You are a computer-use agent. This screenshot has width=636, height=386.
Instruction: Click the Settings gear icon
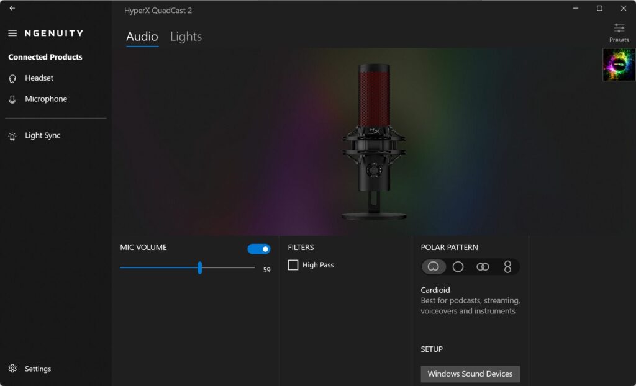point(12,369)
